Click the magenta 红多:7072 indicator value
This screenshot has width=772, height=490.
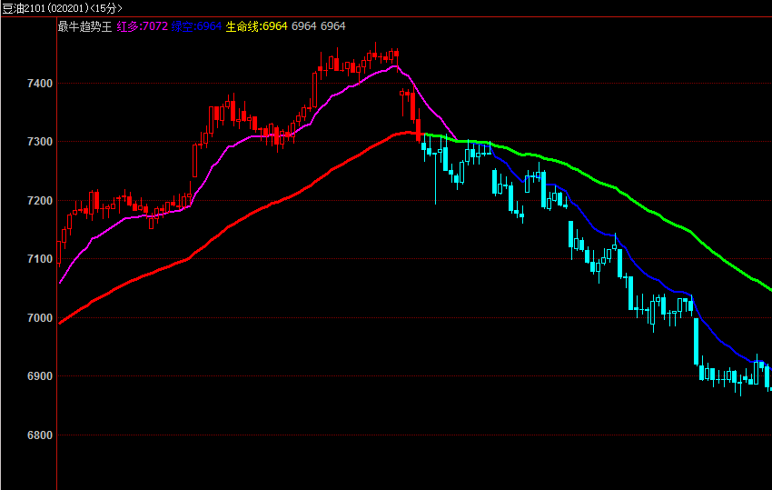tap(143, 26)
